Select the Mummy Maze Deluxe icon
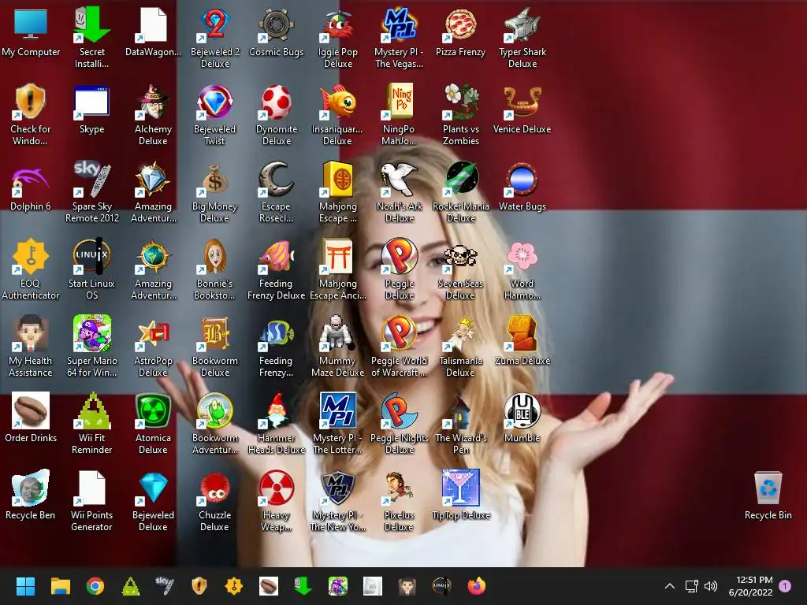This screenshot has height=605, width=807. click(x=337, y=333)
